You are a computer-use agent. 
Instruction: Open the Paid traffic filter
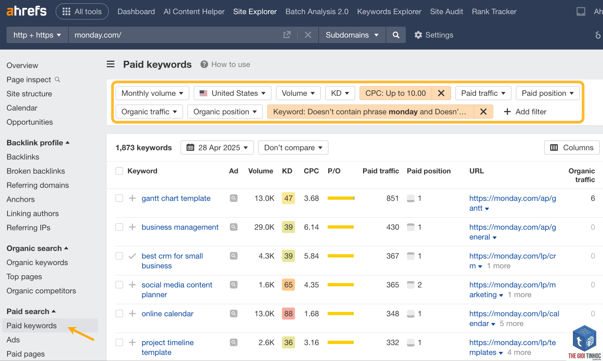(483, 93)
